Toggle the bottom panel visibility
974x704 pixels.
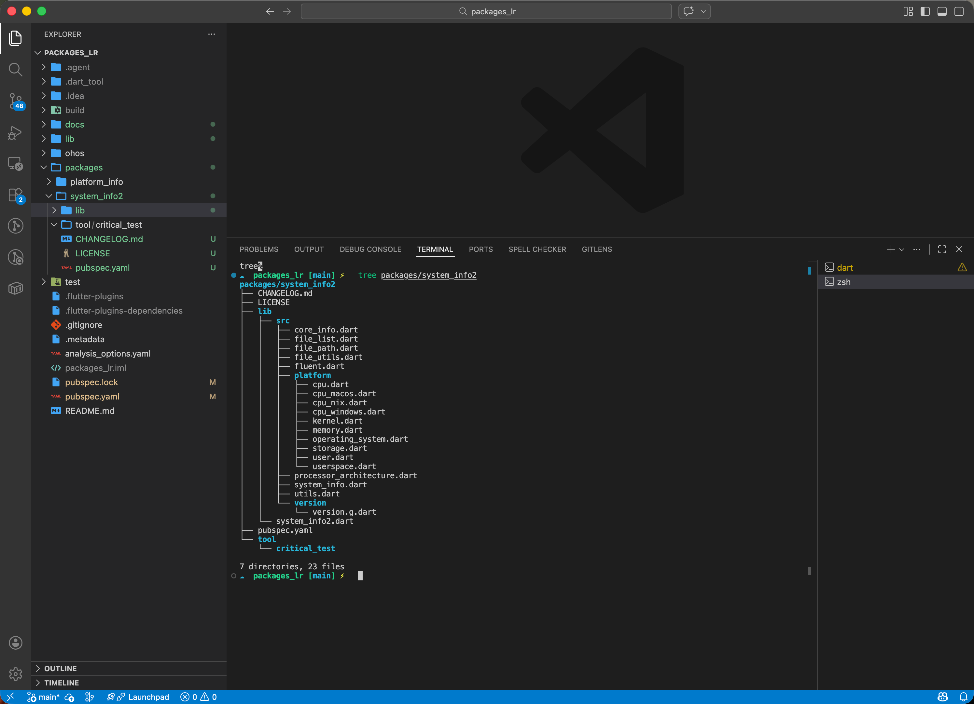(942, 12)
